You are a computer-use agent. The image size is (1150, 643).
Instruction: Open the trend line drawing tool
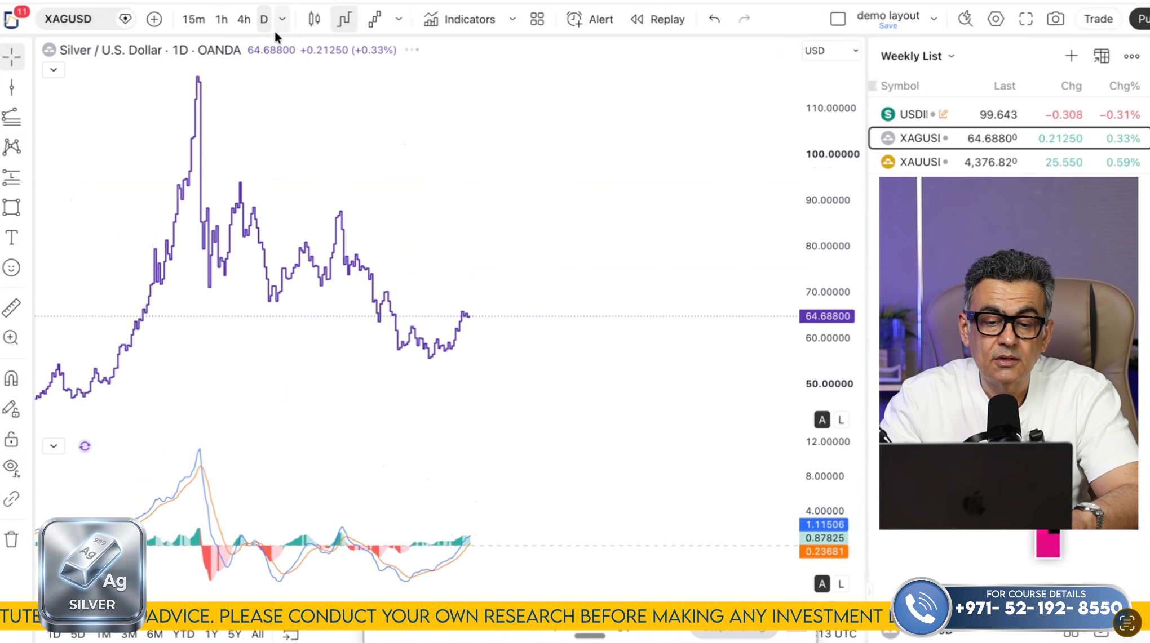[12, 87]
